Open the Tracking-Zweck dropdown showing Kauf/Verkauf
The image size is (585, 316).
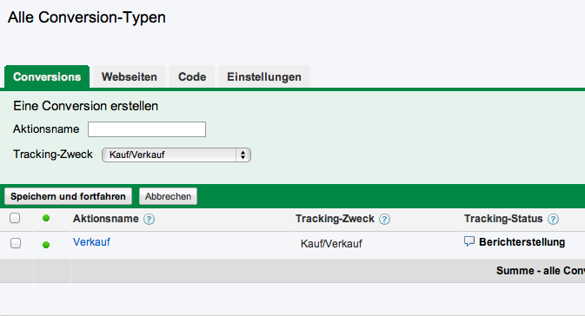pos(176,155)
